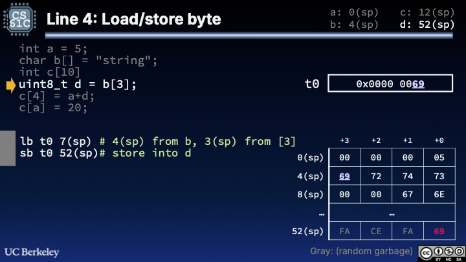Click the red 69 cell in 52(sp) row

(x=439, y=231)
